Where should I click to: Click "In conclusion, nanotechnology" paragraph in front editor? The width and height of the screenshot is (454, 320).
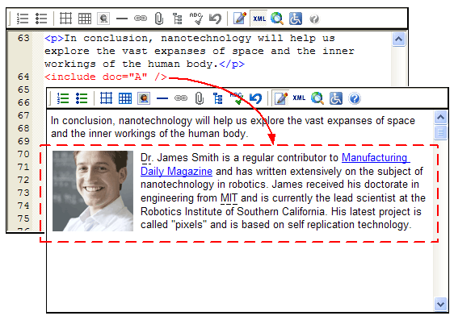[233, 127]
